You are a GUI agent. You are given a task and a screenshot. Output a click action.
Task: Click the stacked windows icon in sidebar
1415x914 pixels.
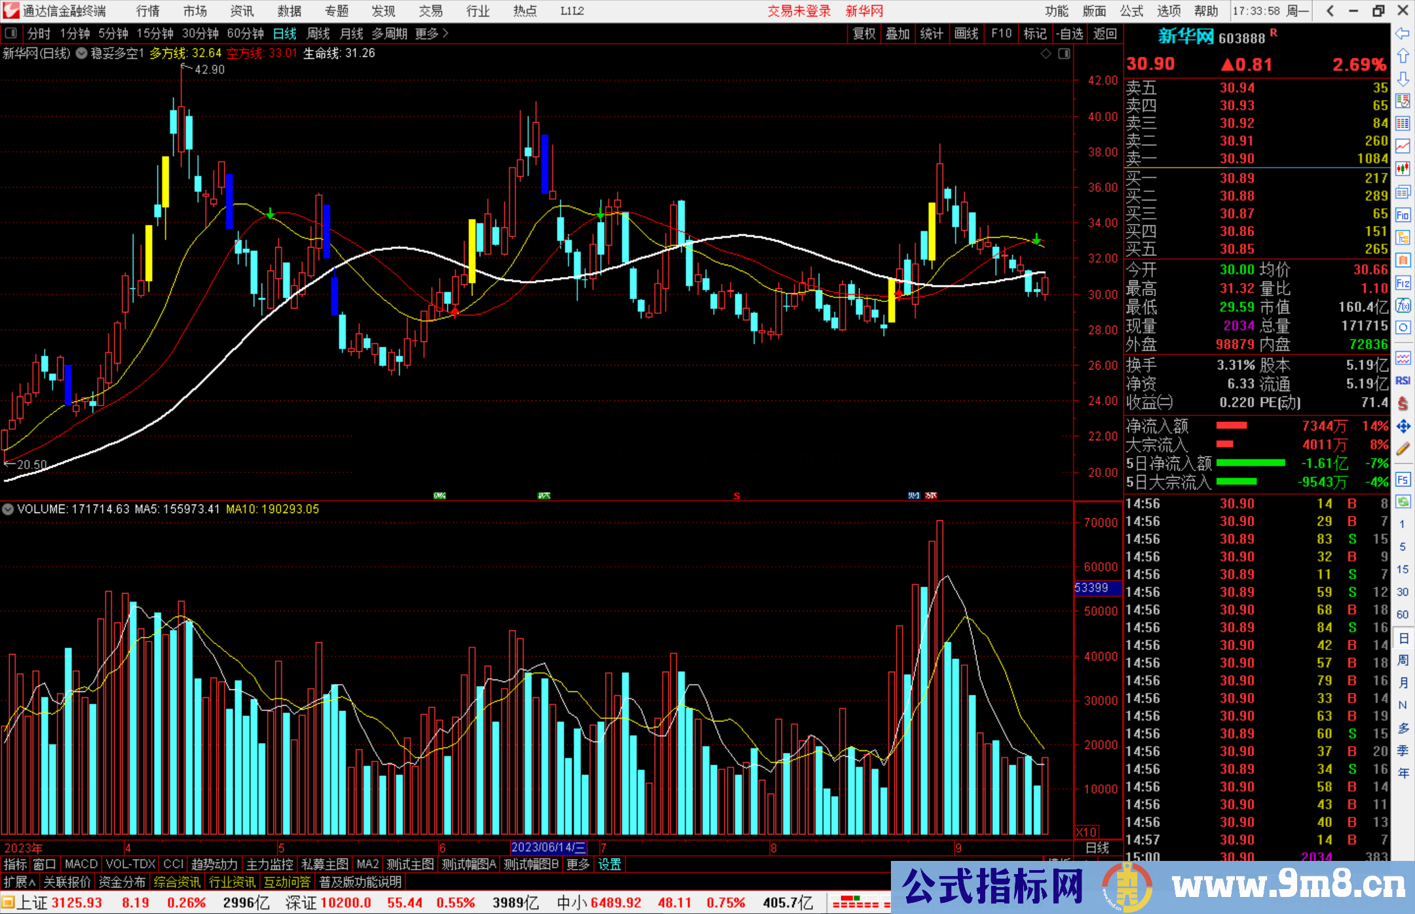[1403, 192]
